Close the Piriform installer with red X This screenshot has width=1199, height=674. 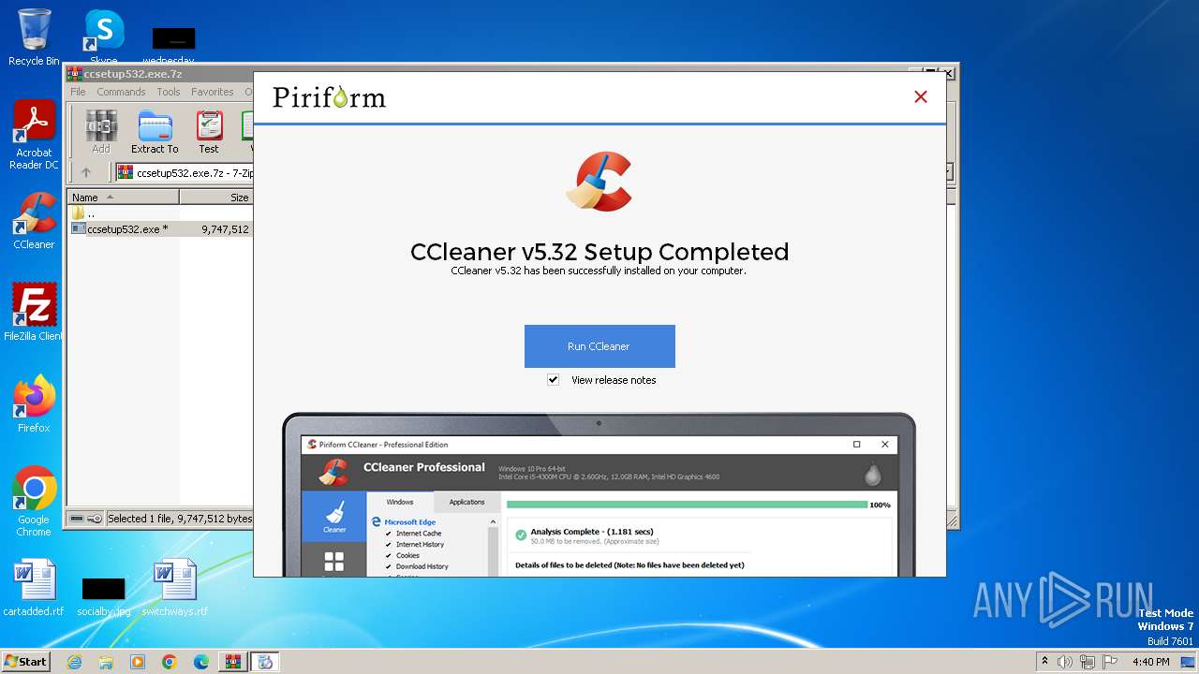pyautogui.click(x=921, y=96)
